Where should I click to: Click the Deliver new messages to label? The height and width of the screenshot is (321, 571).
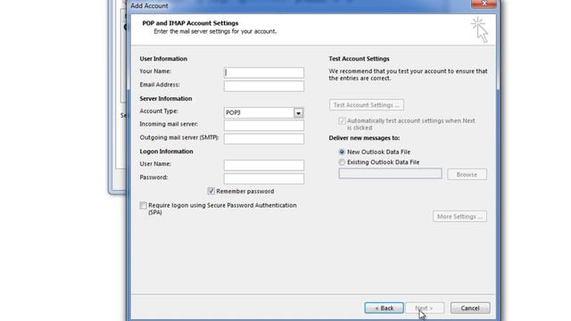pos(364,138)
